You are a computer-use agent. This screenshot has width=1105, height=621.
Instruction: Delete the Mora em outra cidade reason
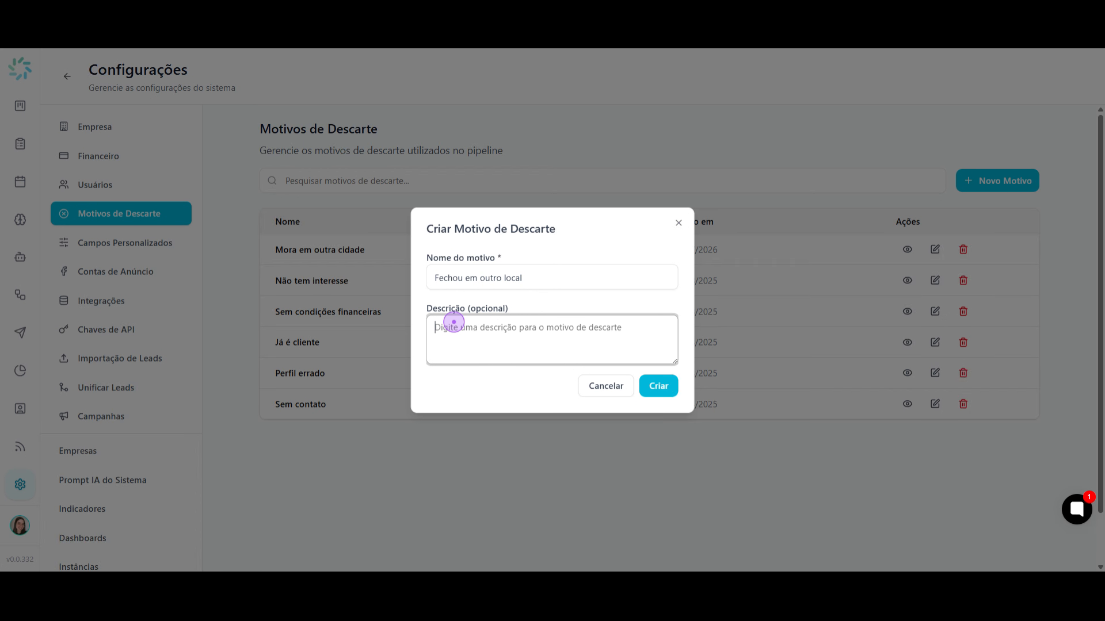point(963,250)
